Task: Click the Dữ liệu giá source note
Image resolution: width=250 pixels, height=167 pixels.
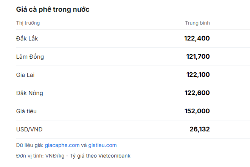Action: coord(66,145)
